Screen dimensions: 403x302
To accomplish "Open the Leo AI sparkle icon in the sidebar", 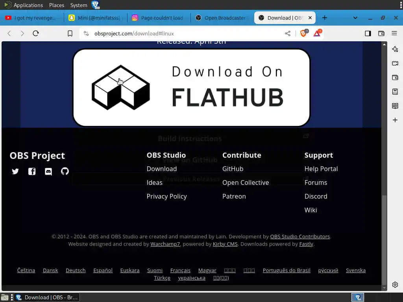I will [x=395, y=49].
